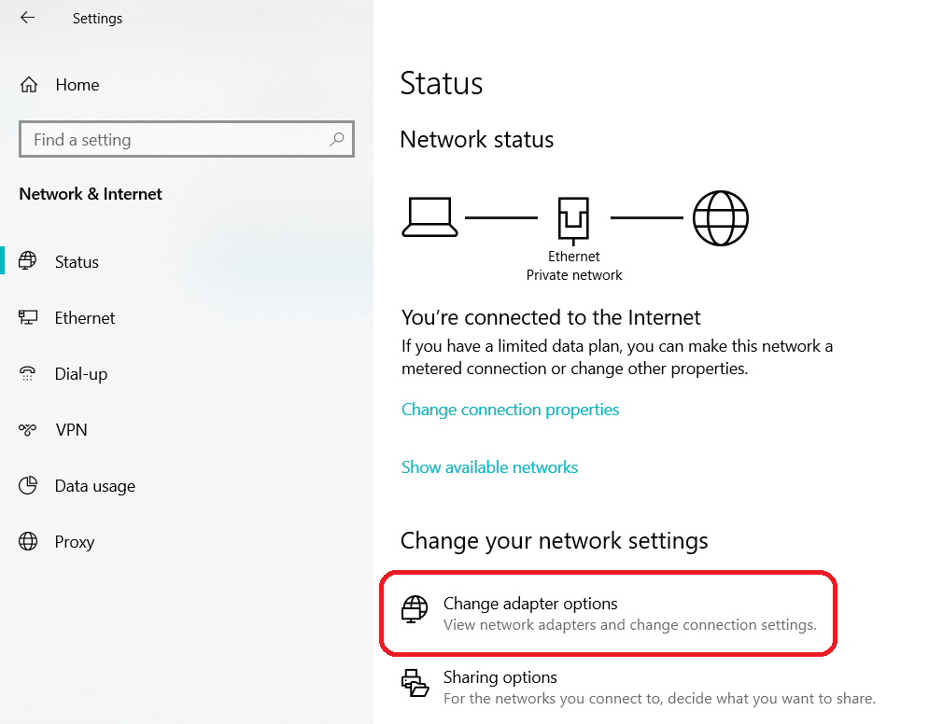Click the Proxy globe icon
This screenshot has width=929, height=724.
click(28, 542)
